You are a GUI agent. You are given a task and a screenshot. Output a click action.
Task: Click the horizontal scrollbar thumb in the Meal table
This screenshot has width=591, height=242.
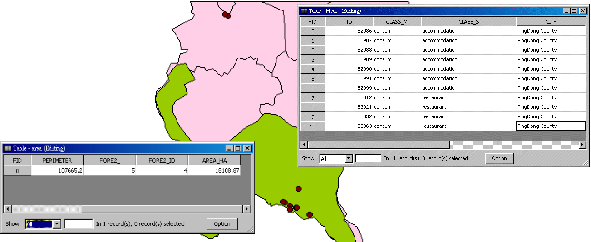(x=379, y=145)
